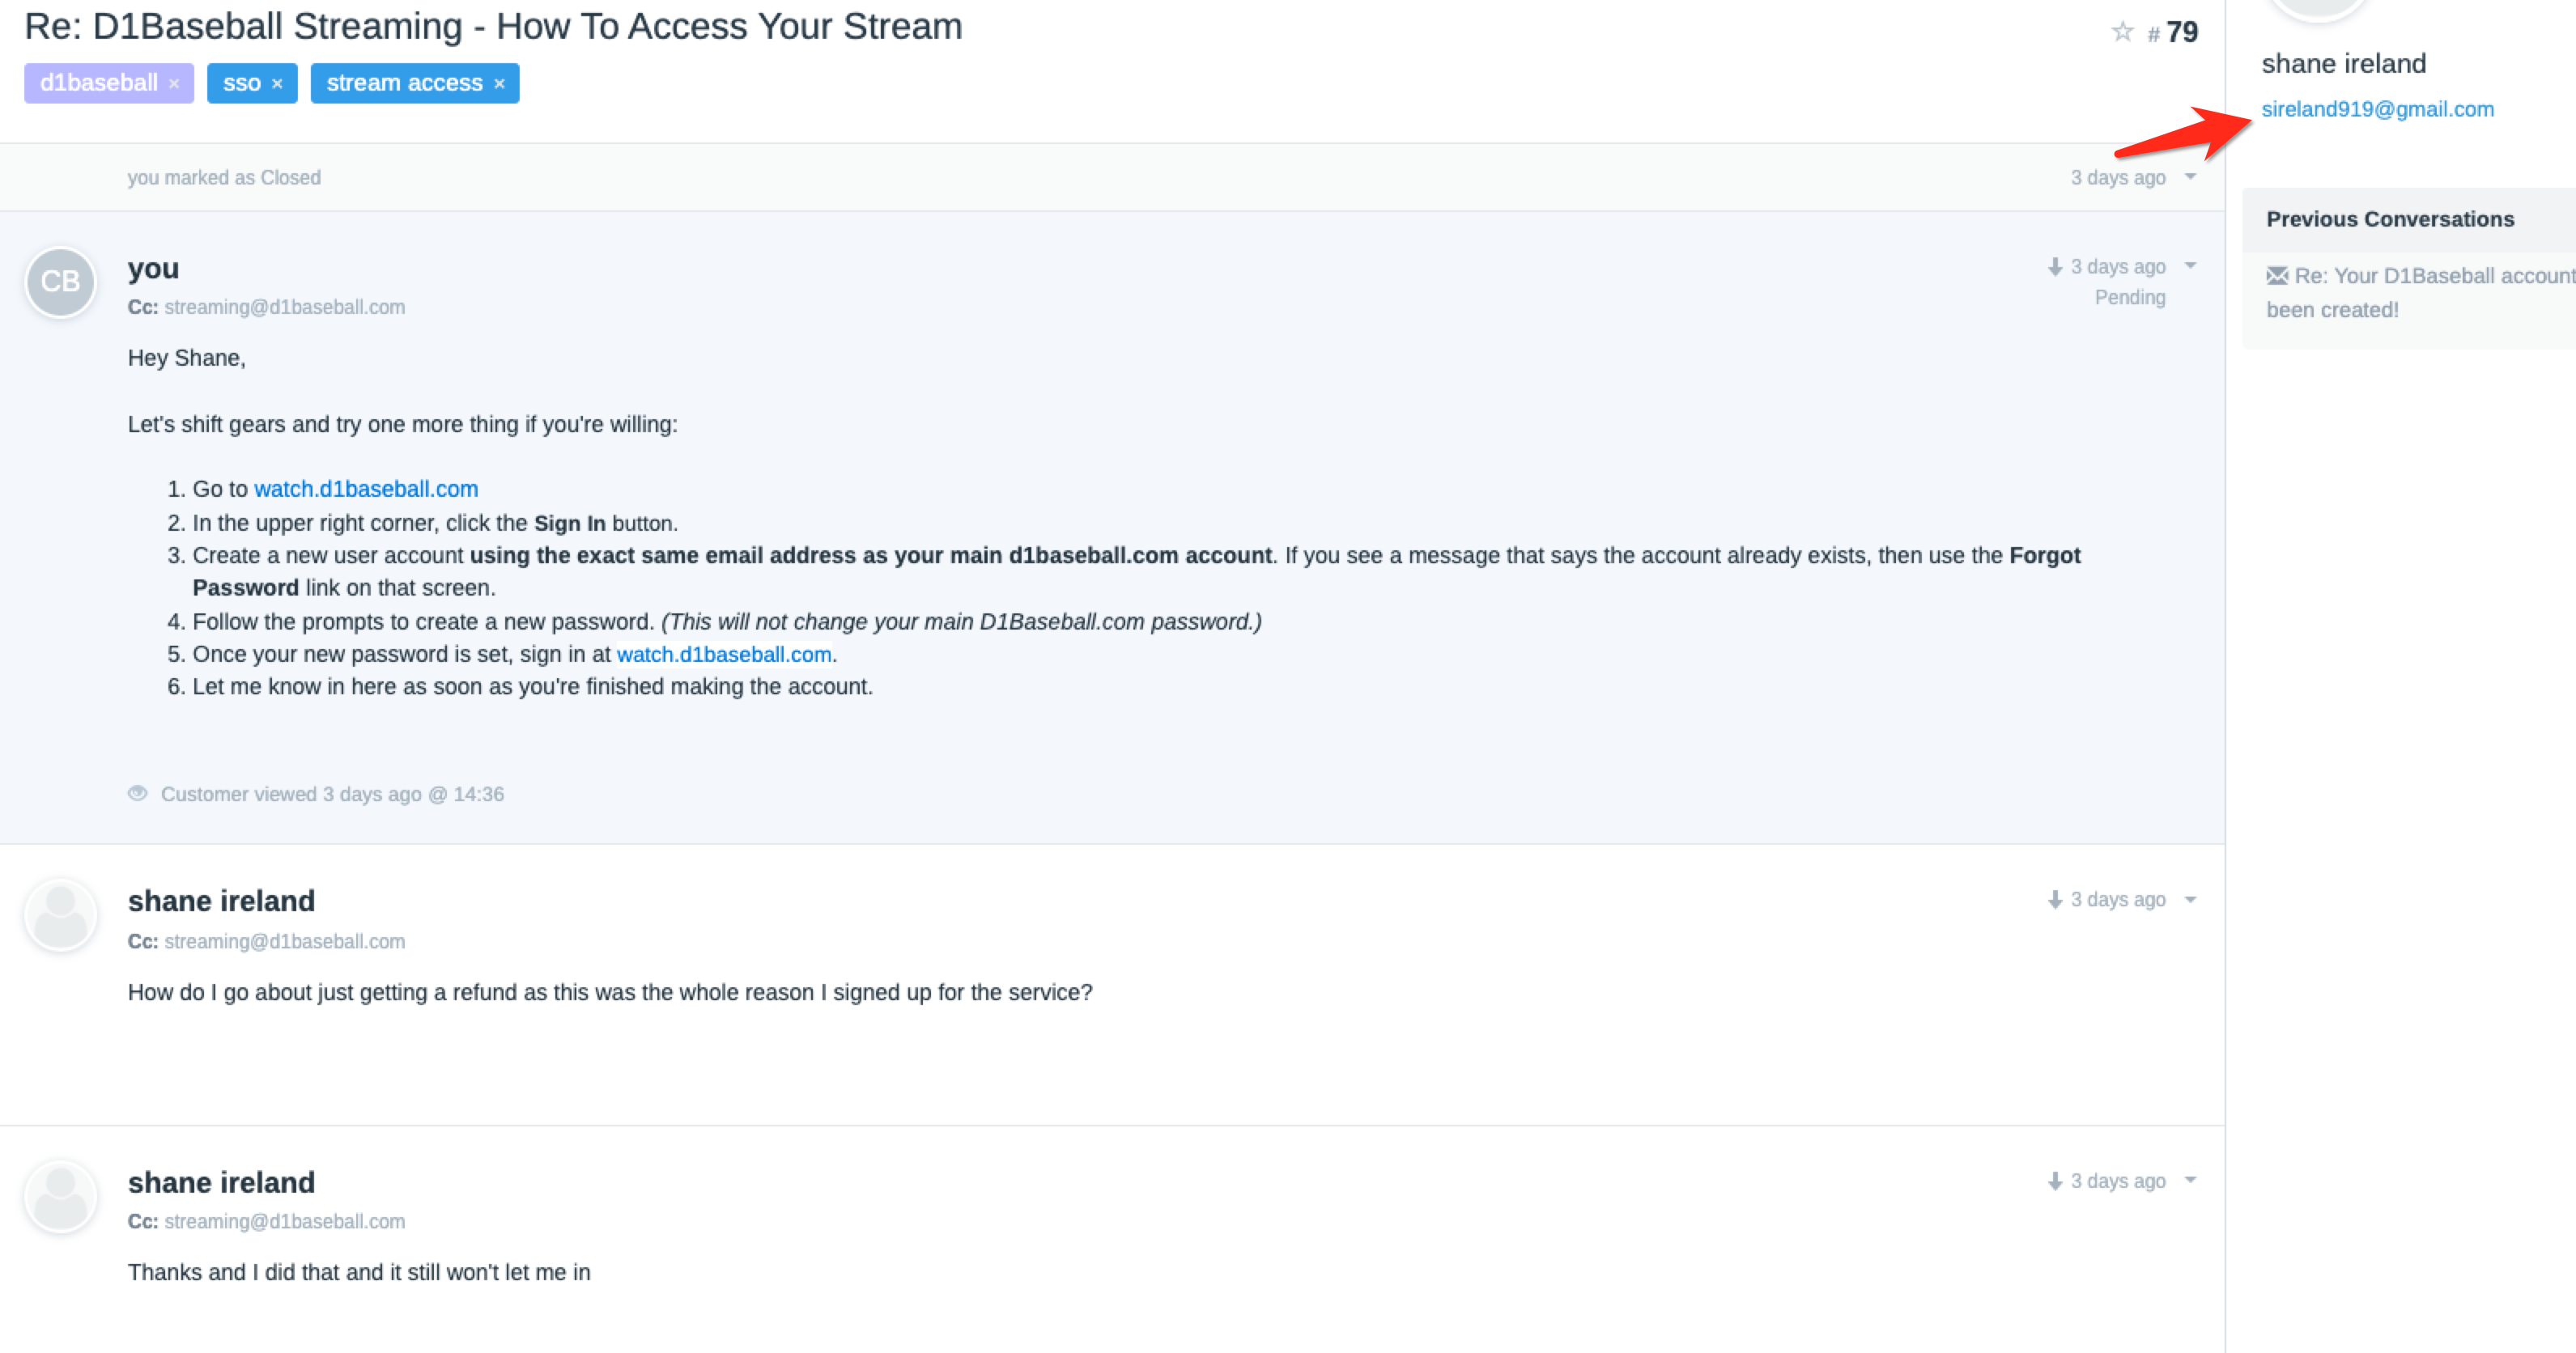Click 'Thanks and I did that' message text
Viewport: 2576px width, 1353px height.
pyautogui.click(x=359, y=1272)
